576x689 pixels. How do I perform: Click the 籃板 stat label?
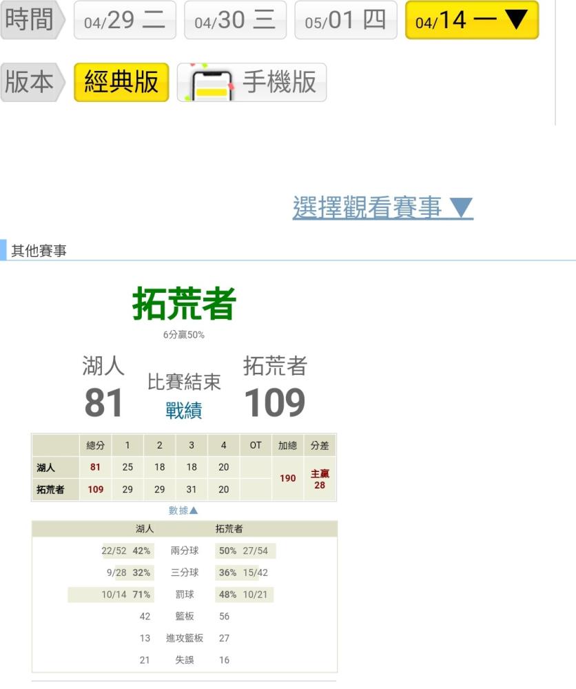tap(185, 616)
